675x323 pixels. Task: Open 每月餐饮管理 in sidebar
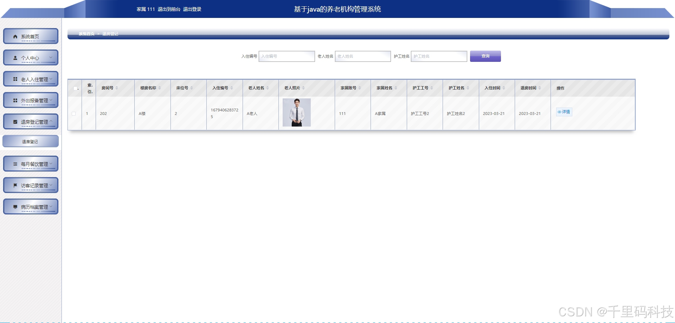31,164
